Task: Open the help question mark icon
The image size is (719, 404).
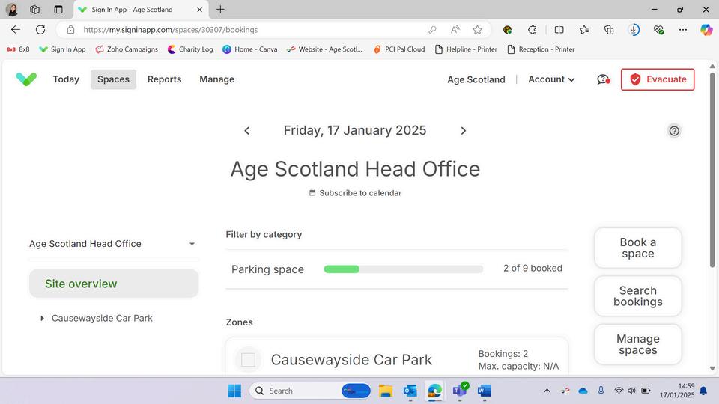Action: 674,131
